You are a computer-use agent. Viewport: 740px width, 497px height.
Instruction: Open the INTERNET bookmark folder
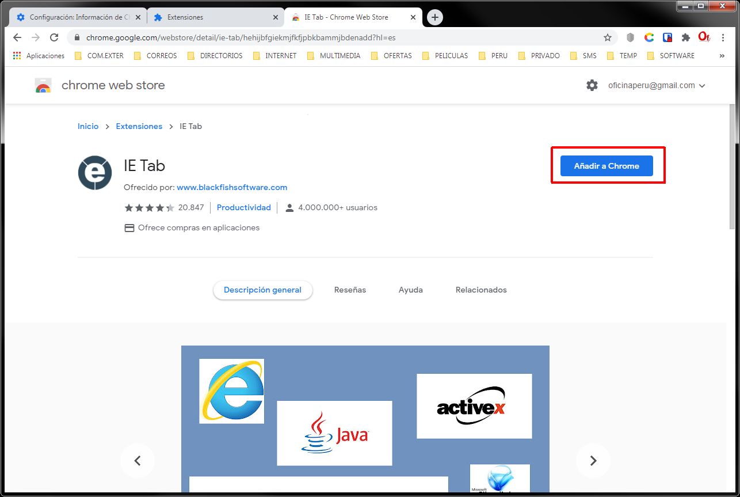tap(274, 56)
